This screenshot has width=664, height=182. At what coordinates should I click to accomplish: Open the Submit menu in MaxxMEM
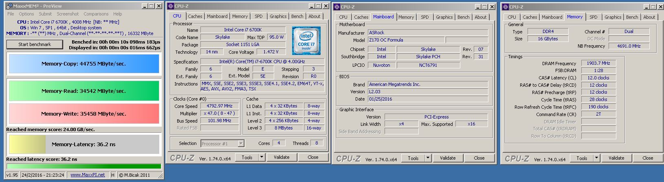click(x=45, y=14)
